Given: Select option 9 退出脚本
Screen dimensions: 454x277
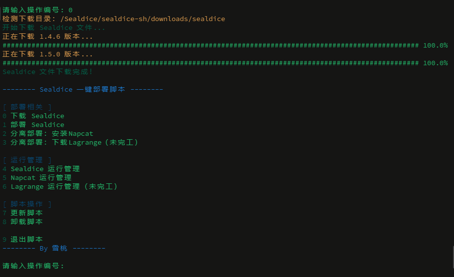Looking at the screenshot, I should [27, 240].
